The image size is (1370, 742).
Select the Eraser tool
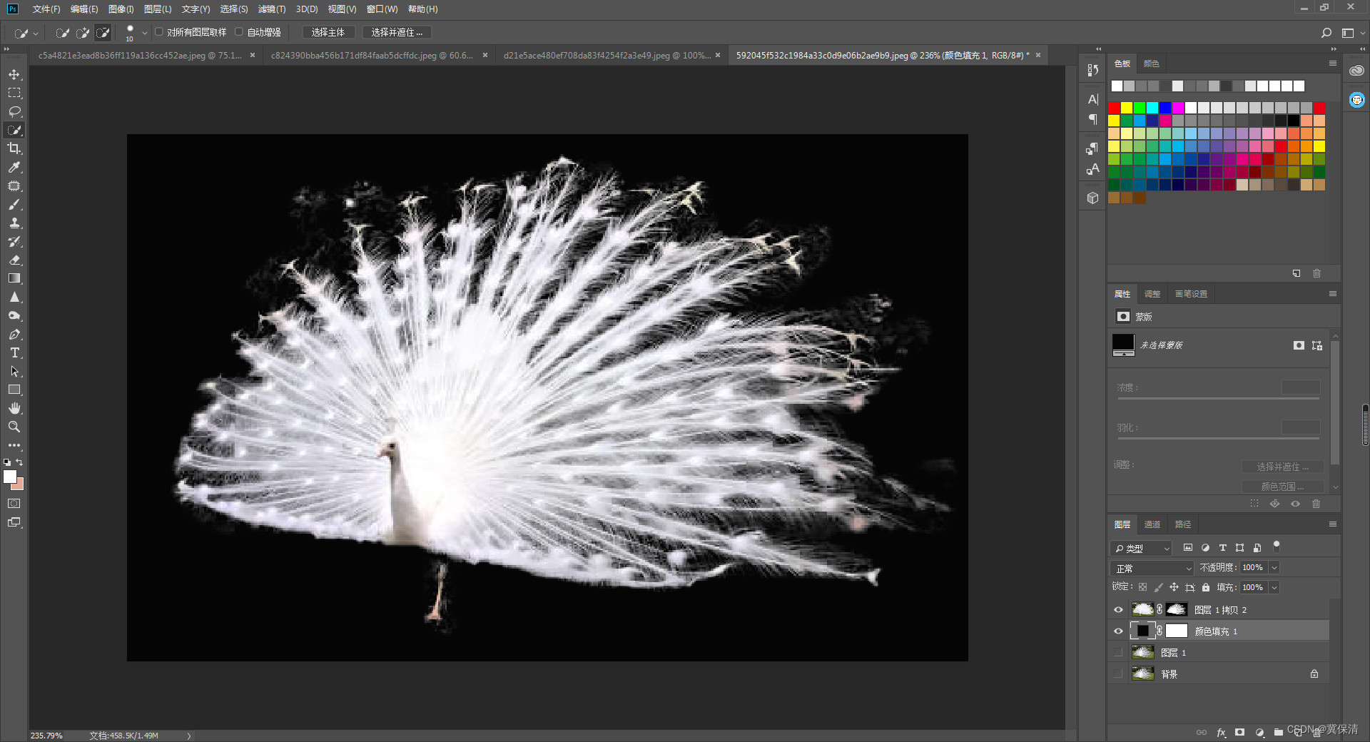point(14,260)
